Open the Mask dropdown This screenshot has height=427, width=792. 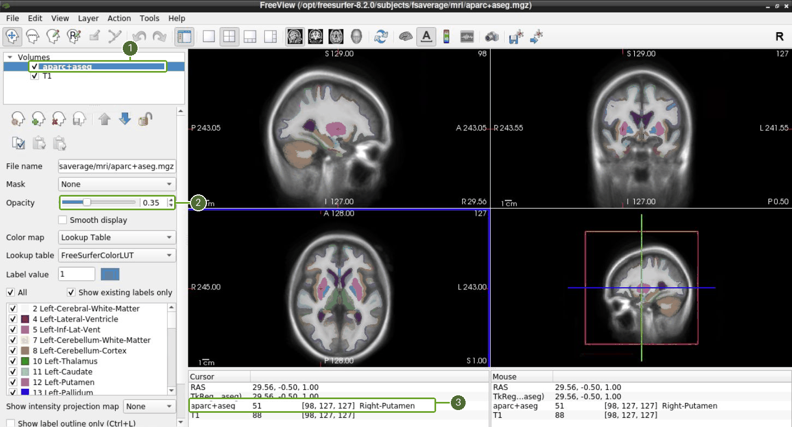pyautogui.click(x=117, y=184)
